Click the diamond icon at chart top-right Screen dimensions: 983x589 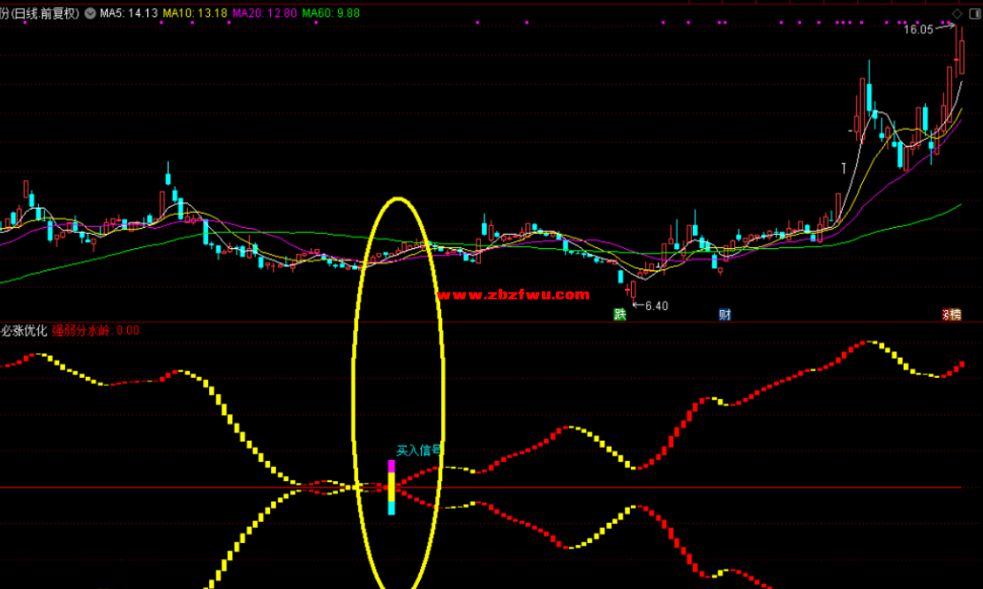tap(957, 14)
